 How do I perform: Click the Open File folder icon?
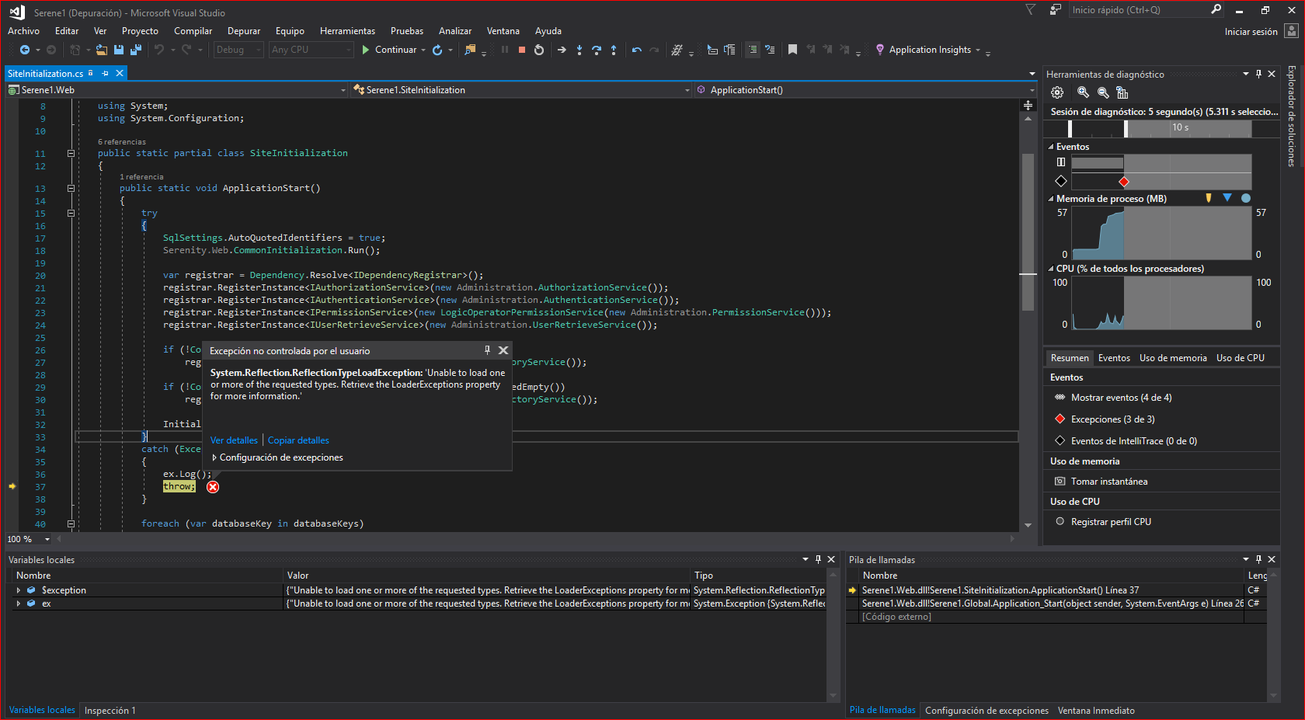pyautogui.click(x=102, y=50)
